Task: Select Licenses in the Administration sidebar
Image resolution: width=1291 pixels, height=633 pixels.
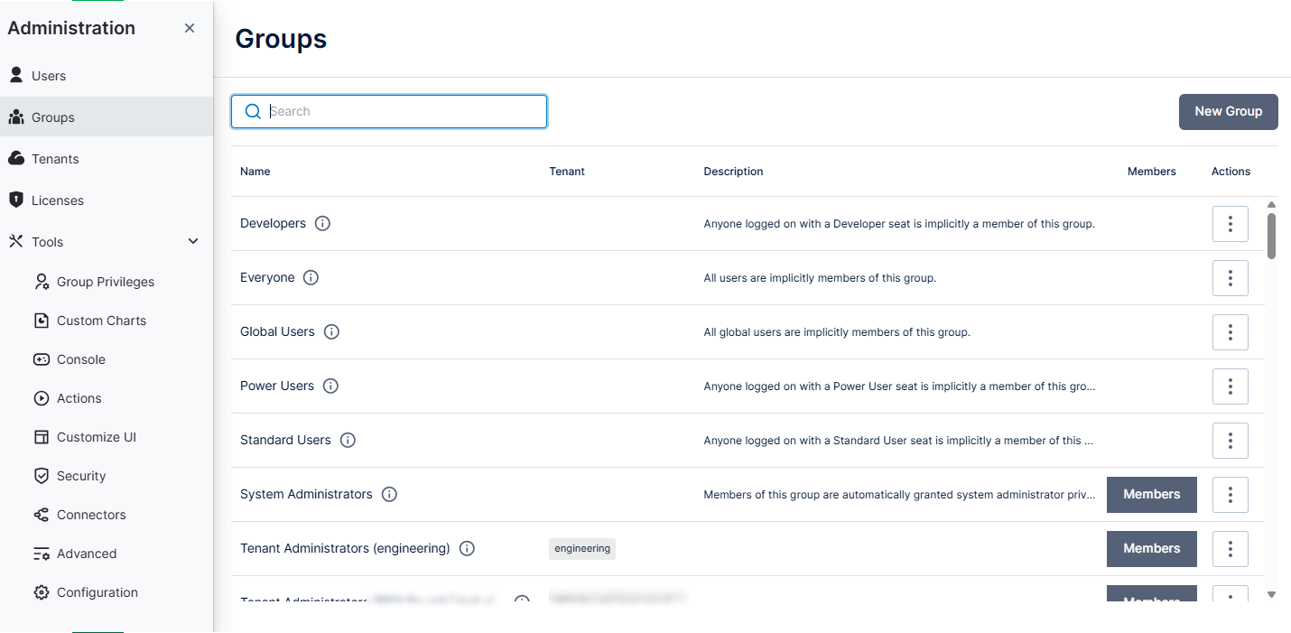Action: point(58,200)
